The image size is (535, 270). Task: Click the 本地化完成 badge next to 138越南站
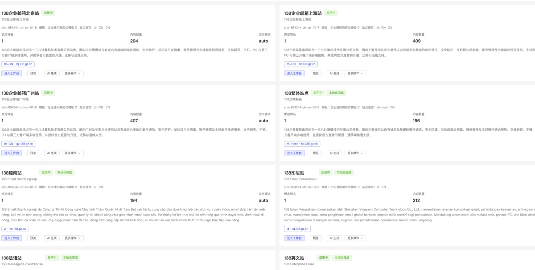65,172
